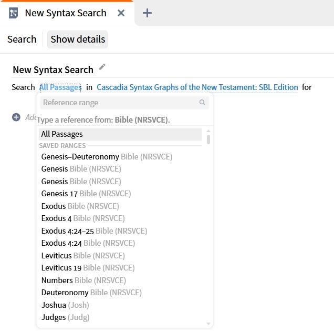Select Exodus Bible (NRSVCE) range
Viewport: 334px width, 331px height.
120,206
